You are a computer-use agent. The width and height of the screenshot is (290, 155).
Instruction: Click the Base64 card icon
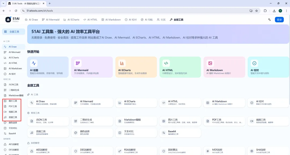tap(164, 133)
